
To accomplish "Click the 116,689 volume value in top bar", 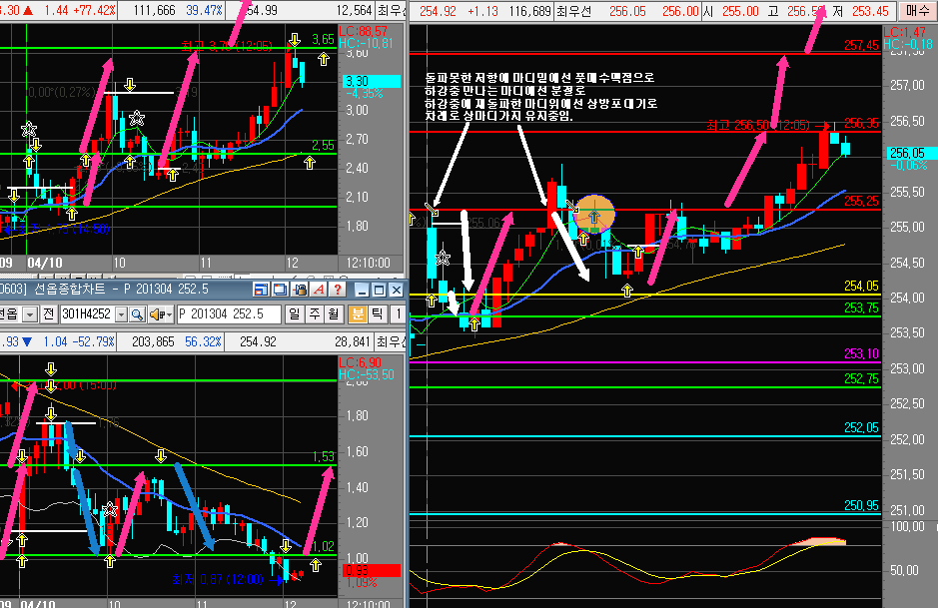I will (529, 11).
